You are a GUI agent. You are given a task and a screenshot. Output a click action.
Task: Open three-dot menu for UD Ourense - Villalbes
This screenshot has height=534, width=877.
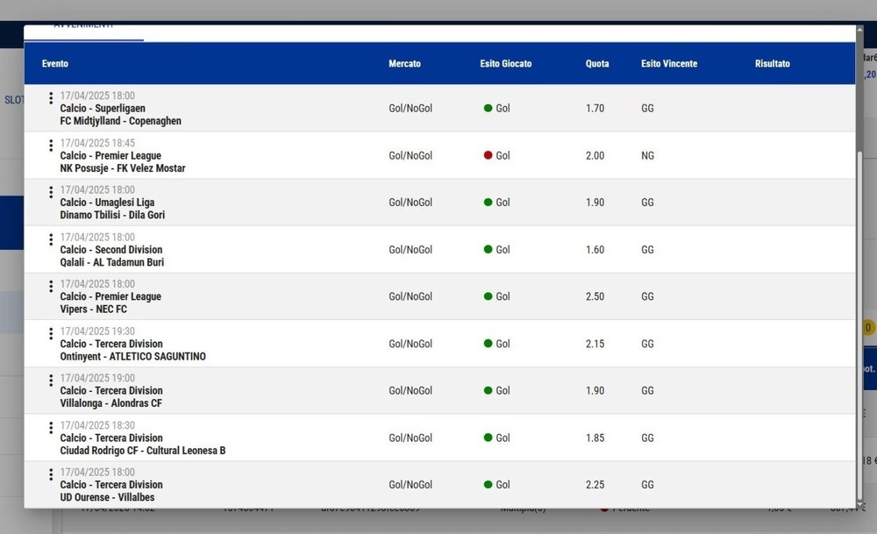51,475
